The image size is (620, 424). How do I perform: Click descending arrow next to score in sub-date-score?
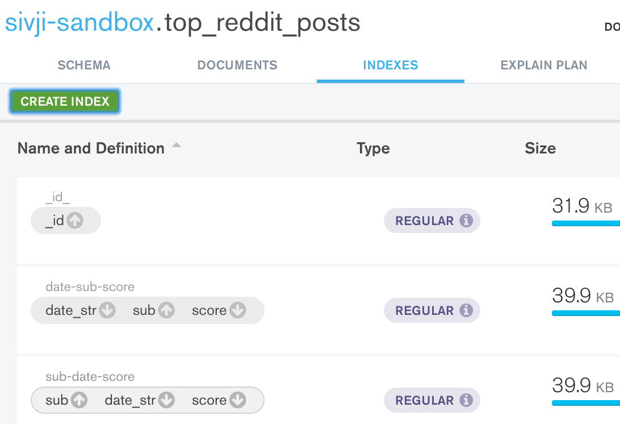[237, 400]
